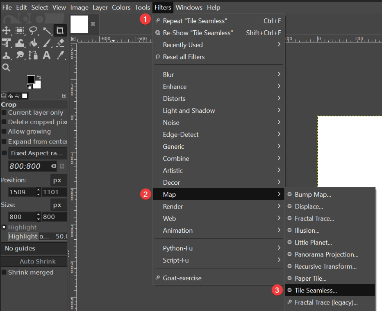Choose the Eraser tool
The image size is (382, 311).
pyautogui.click(x=60, y=43)
